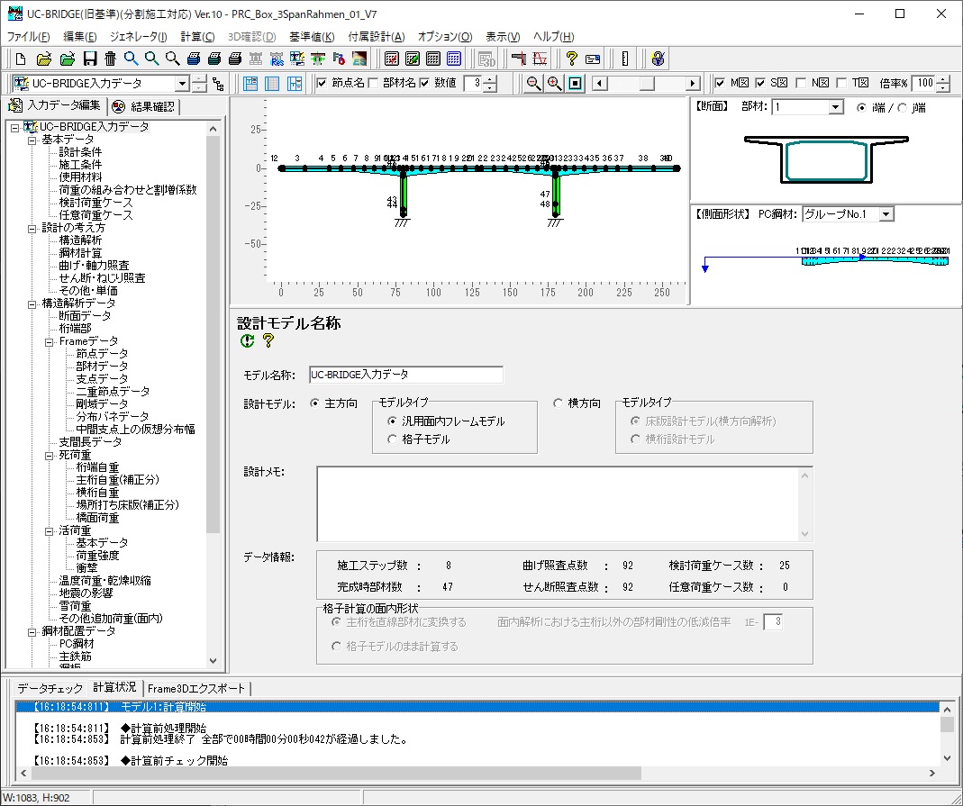Click the yellow help icon under 設計モデル名称
The image size is (963, 806).
(x=268, y=340)
